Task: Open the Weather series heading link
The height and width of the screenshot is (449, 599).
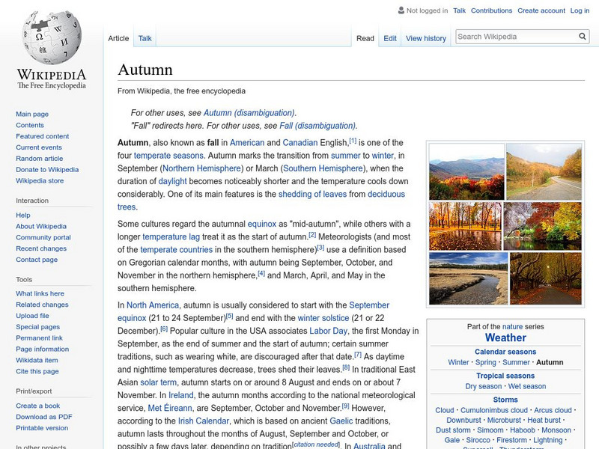Action: tap(505, 338)
